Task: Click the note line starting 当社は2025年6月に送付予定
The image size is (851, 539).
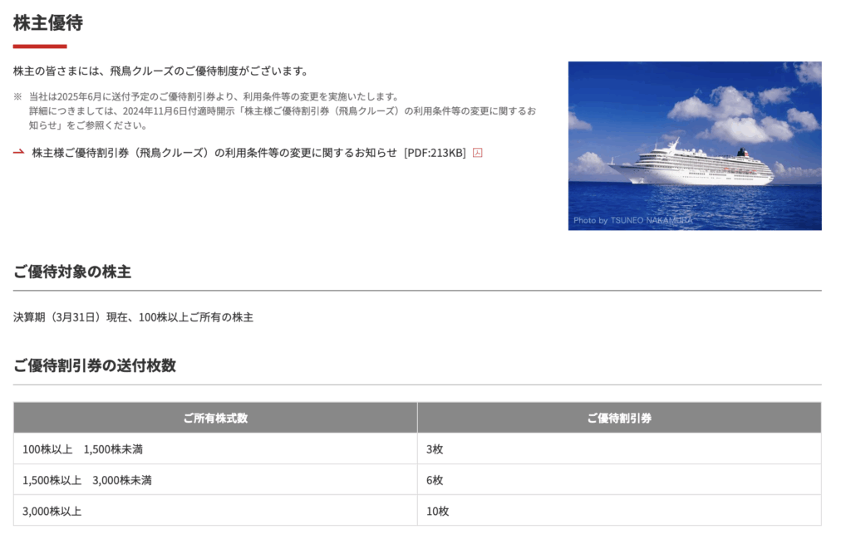Action: coord(214,96)
